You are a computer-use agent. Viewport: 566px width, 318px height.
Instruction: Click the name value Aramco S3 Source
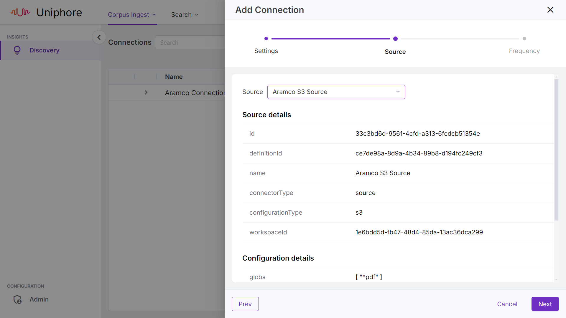[383, 173]
